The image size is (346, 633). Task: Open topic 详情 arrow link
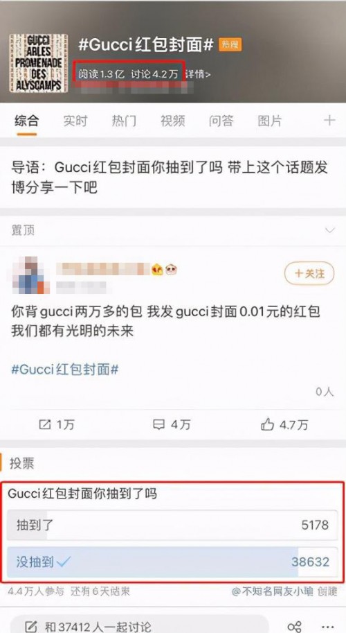click(x=198, y=74)
